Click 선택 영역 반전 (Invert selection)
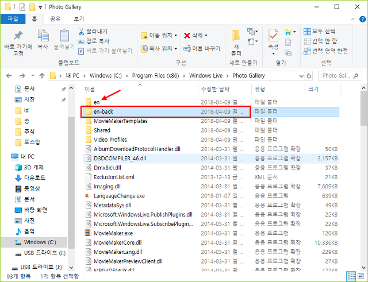Screen dimensions: 368x282 pos(325,51)
